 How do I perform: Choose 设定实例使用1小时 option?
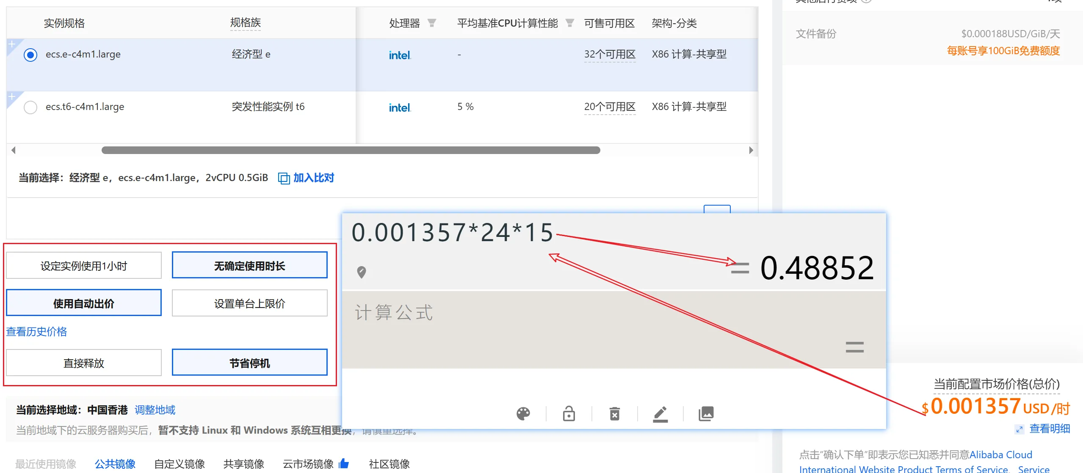point(84,266)
